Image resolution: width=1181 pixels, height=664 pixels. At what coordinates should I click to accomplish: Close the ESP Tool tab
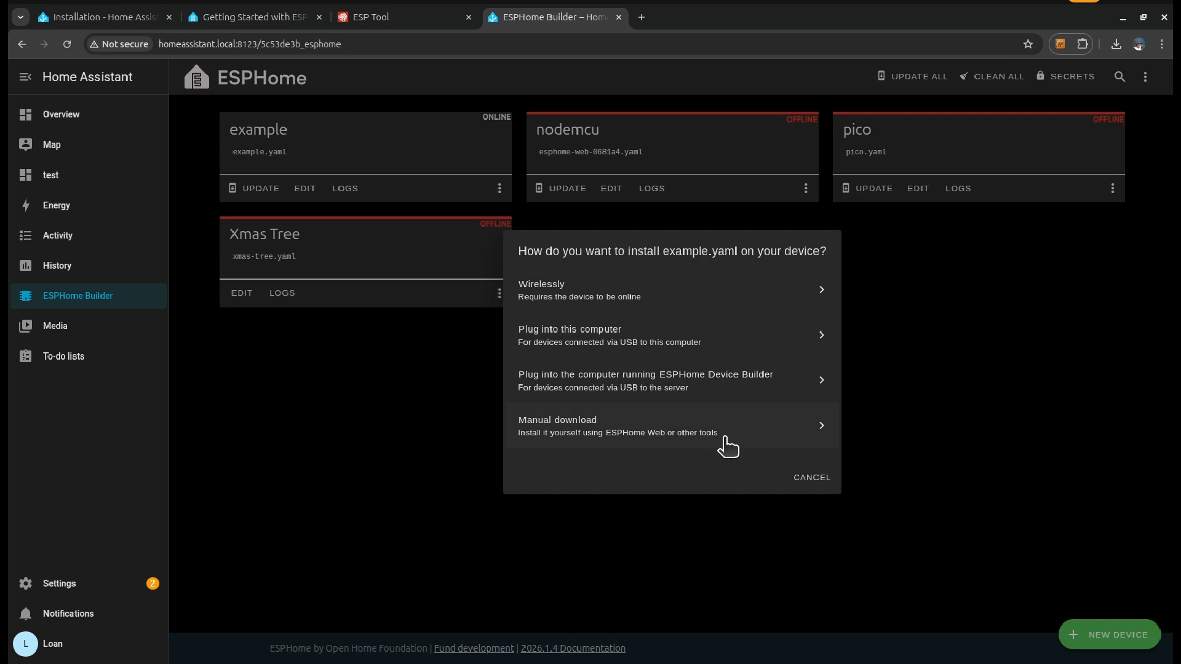tap(469, 17)
